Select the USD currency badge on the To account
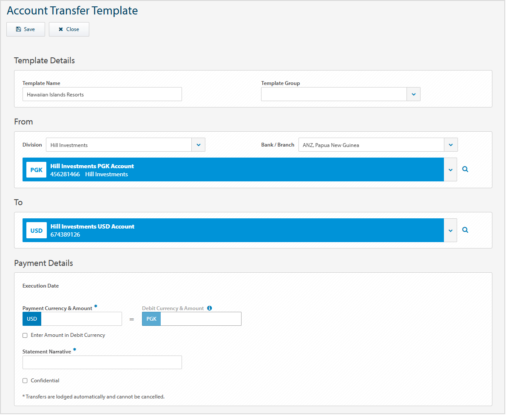This screenshot has height=415, width=506. pyautogui.click(x=36, y=230)
